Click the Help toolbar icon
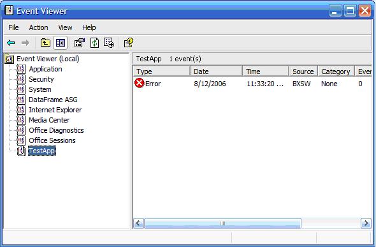376x247 pixels. tap(129, 43)
